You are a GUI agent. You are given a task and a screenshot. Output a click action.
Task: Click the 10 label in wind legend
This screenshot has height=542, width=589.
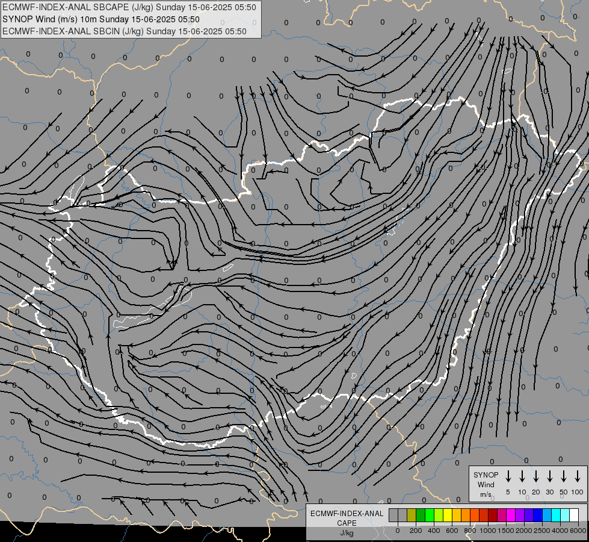(x=522, y=492)
